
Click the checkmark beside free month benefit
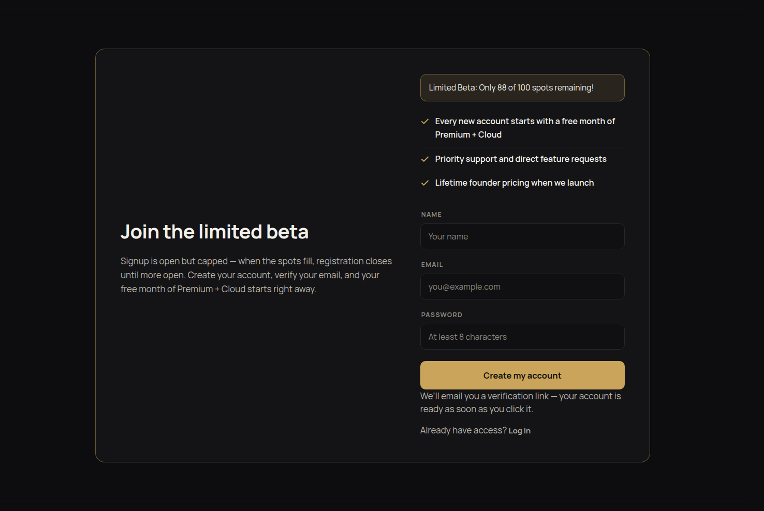425,122
